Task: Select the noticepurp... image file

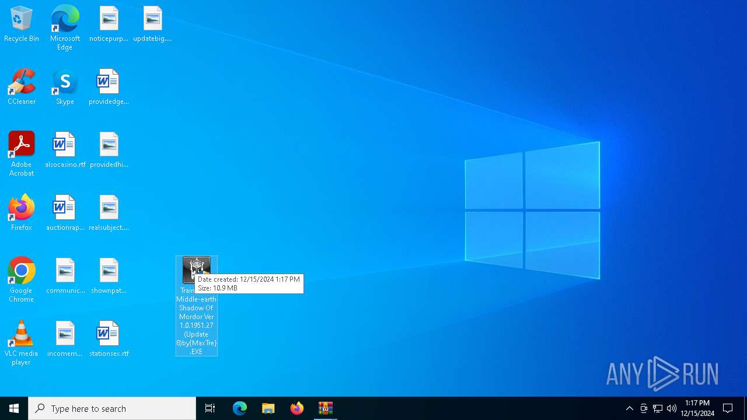Action: [x=109, y=24]
